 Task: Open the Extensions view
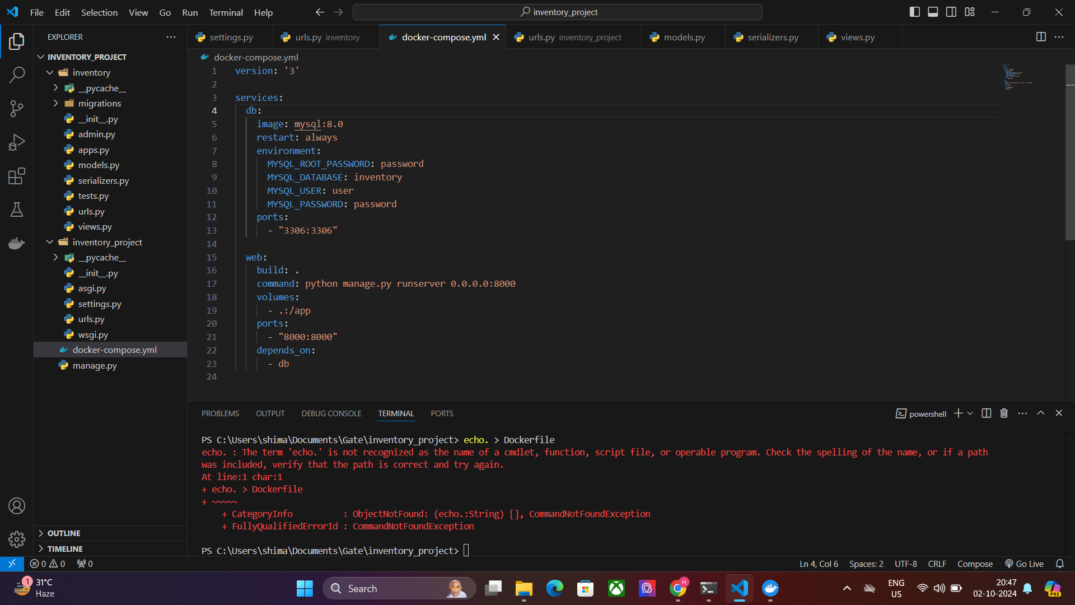point(17,176)
